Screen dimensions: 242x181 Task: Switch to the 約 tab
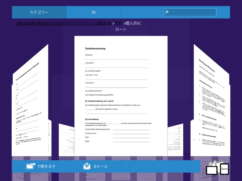click(x=94, y=12)
